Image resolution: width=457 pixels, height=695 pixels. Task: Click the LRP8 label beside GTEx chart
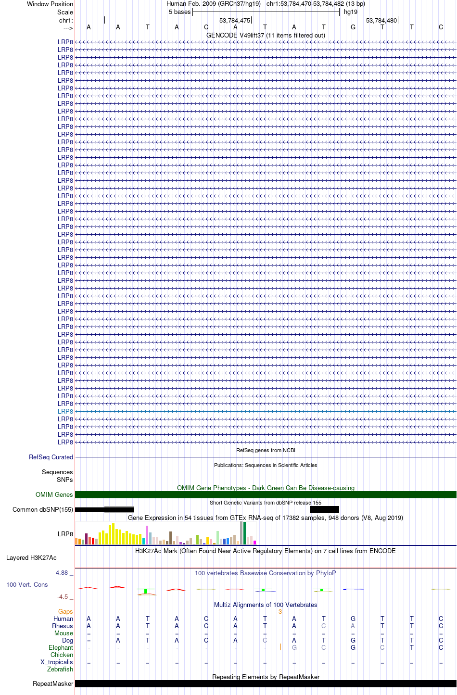(x=65, y=534)
